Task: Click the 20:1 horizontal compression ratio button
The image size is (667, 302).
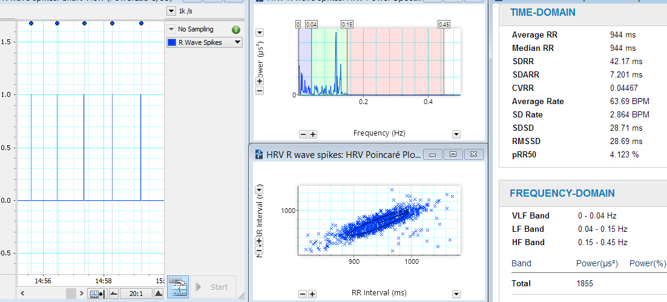Action: (136, 294)
